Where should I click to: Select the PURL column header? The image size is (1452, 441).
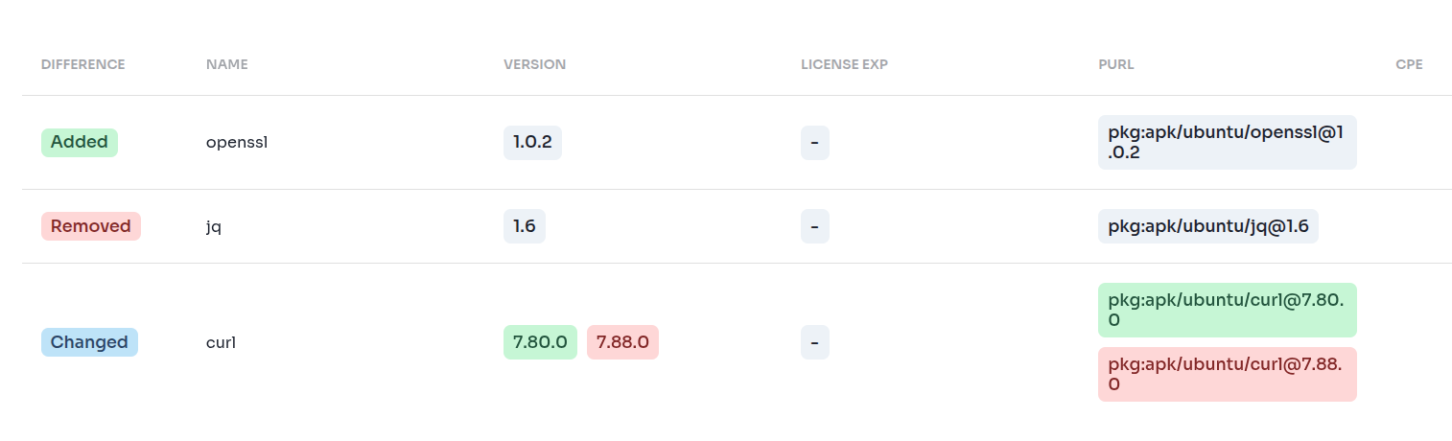(x=1115, y=65)
